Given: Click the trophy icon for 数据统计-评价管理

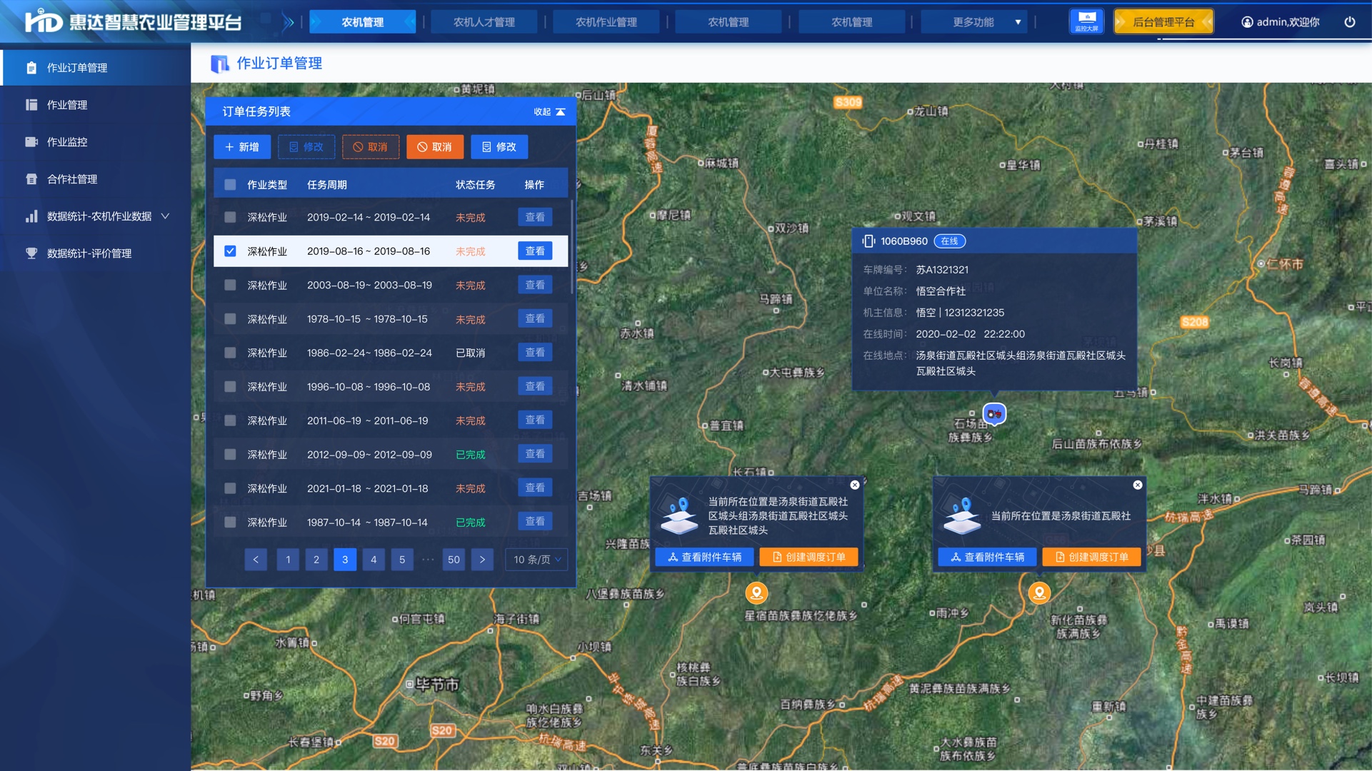Looking at the screenshot, I should pos(31,253).
